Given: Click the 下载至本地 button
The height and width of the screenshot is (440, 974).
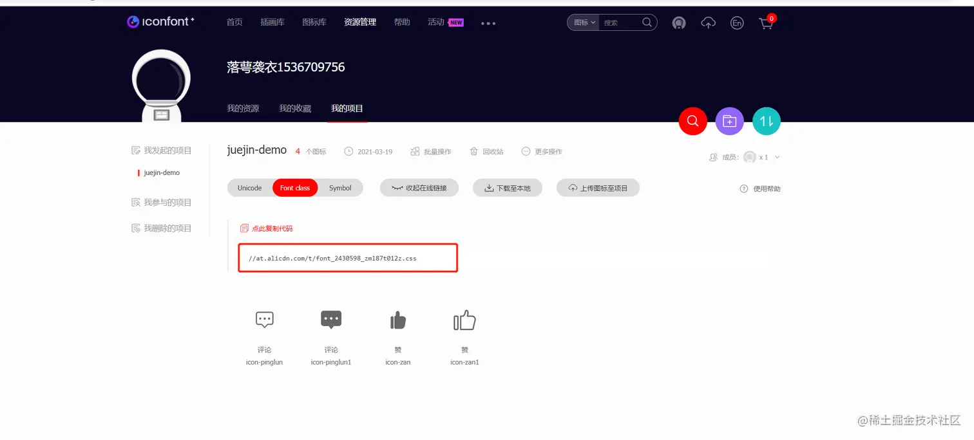Looking at the screenshot, I should 507,188.
